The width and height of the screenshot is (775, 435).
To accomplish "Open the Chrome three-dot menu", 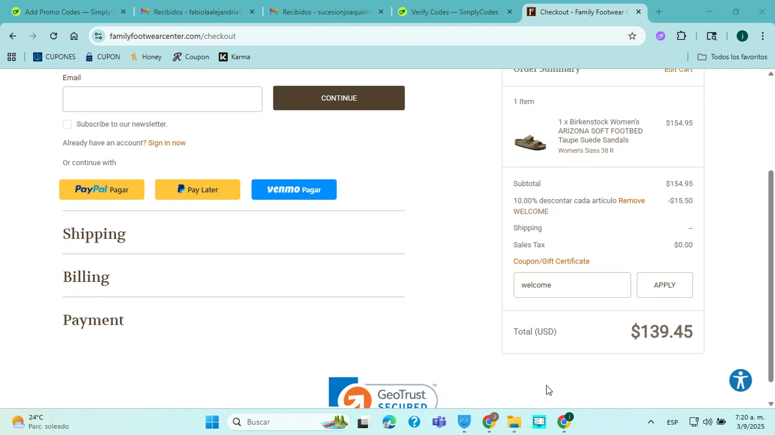I will pos(763,36).
